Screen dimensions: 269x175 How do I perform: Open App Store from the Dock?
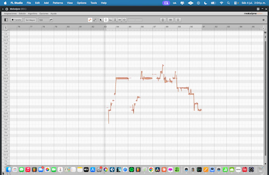coord(93,170)
